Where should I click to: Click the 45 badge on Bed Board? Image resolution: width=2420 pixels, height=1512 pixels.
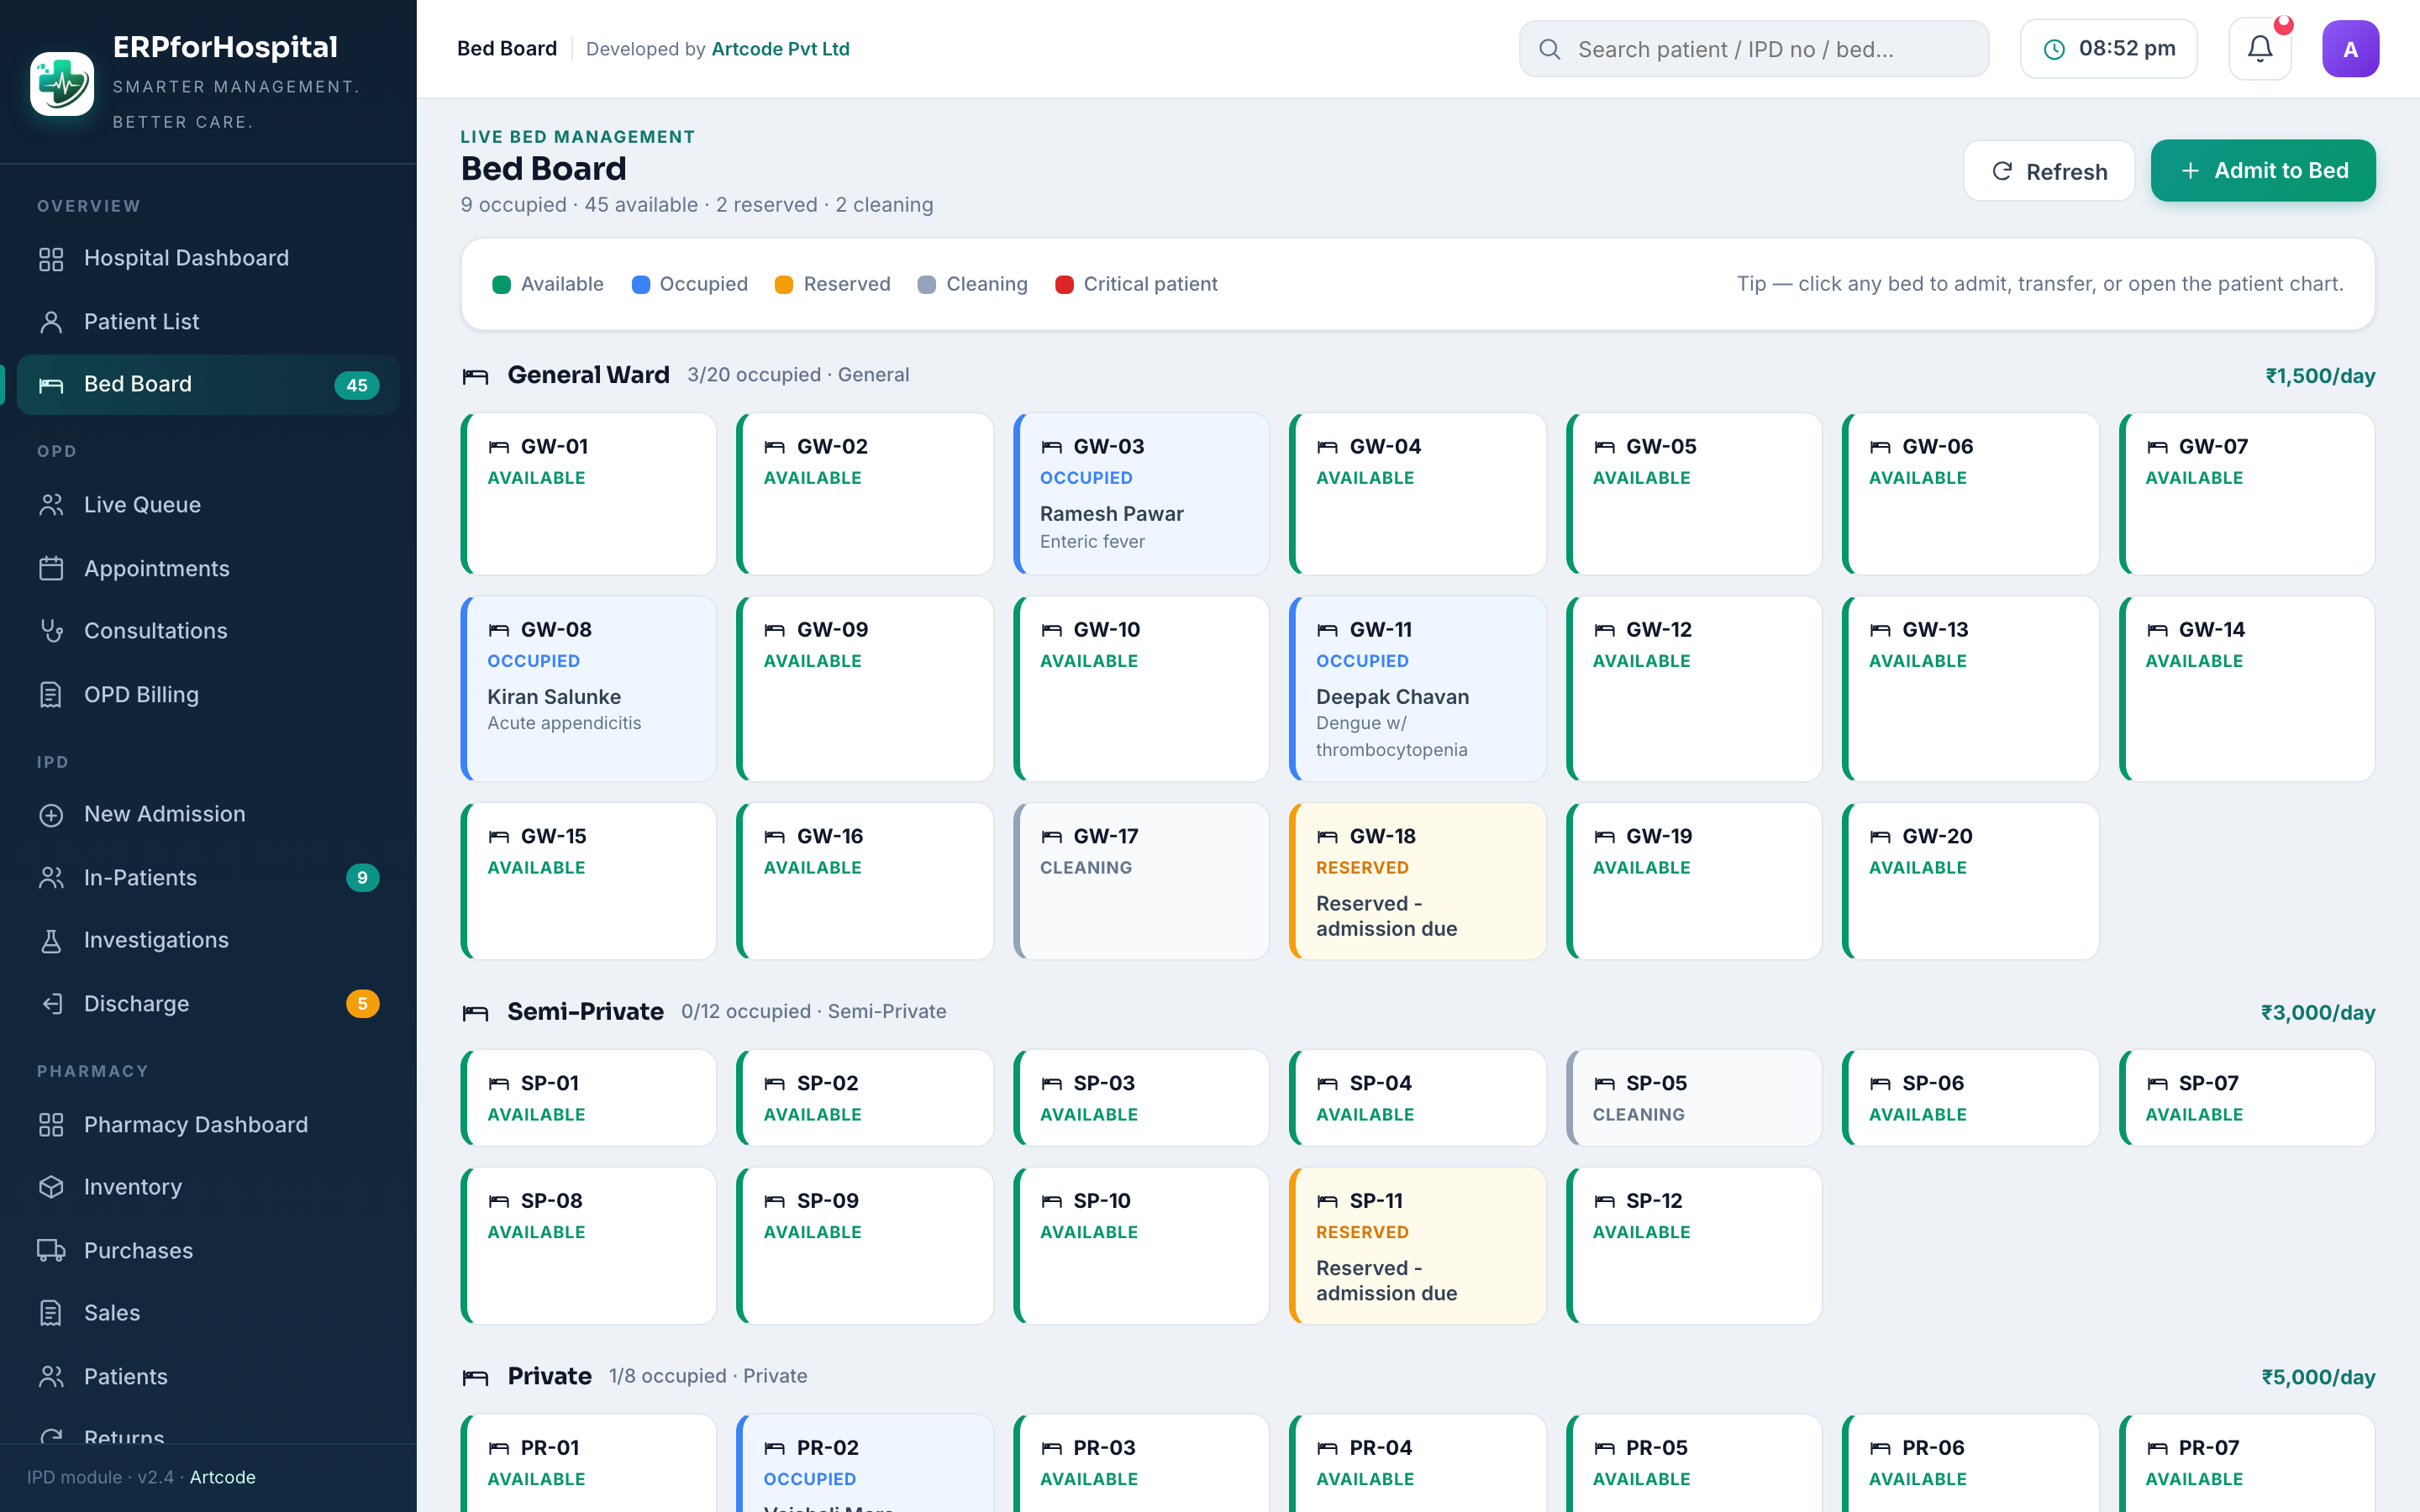click(x=357, y=385)
